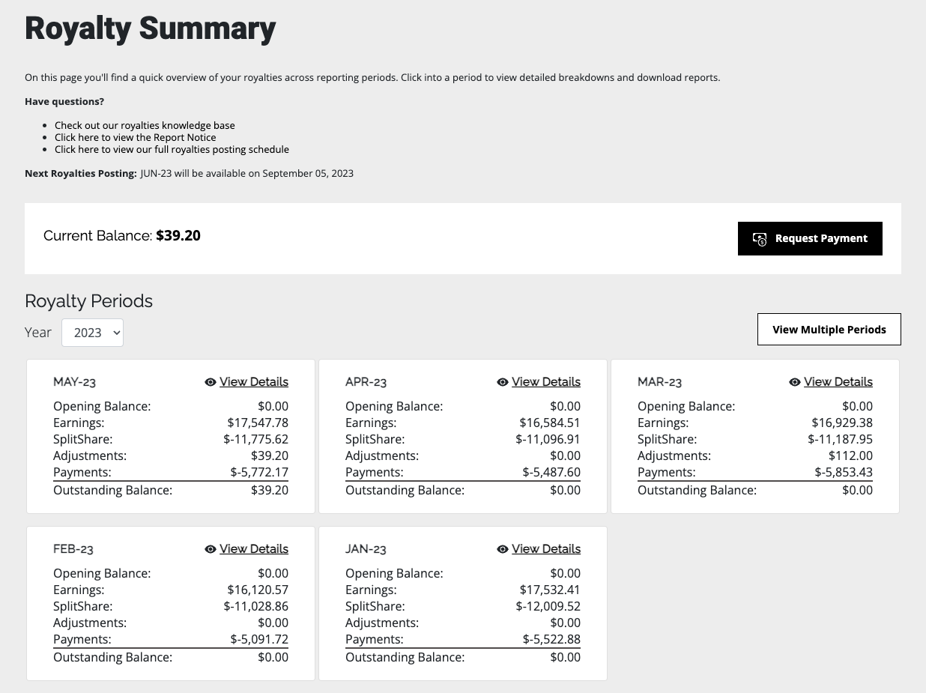This screenshot has height=693, width=926.
Task: Click FEB-23 Payments value $-5,091.72
Action: pos(259,640)
